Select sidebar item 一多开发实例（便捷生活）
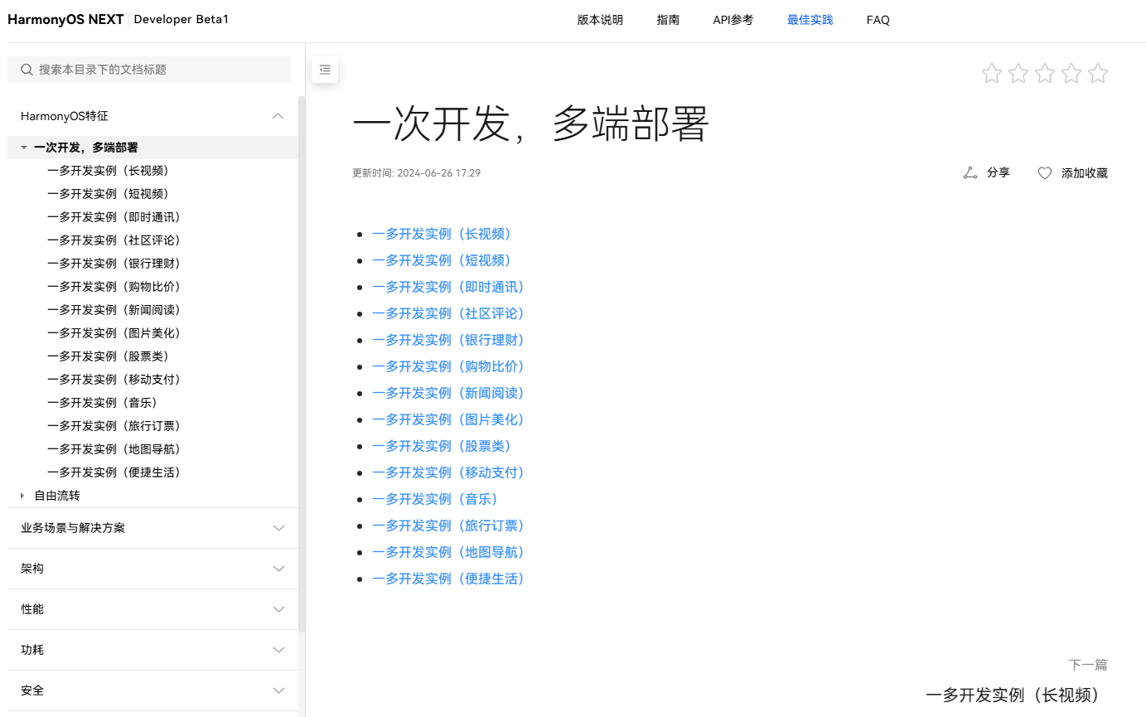Screen dimensions: 1146x717 point(117,472)
